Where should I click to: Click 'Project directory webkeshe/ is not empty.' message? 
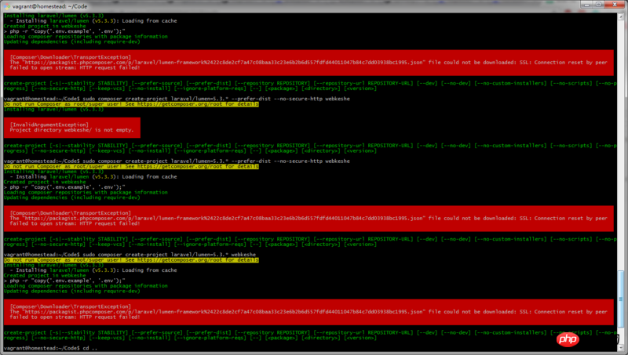tap(71, 130)
